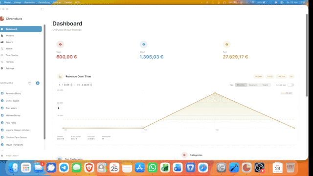Viewport: 313px width, 176px height.
Task: Switch chart view to Years
Action: [x=265, y=85]
